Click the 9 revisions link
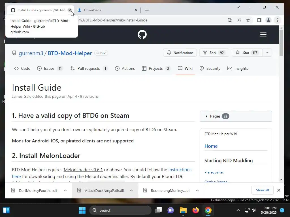Screen dimensions: 290x217 click(89, 96)
